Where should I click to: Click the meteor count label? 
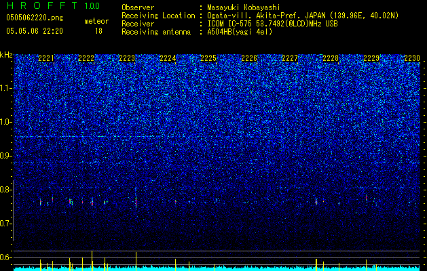(96, 21)
